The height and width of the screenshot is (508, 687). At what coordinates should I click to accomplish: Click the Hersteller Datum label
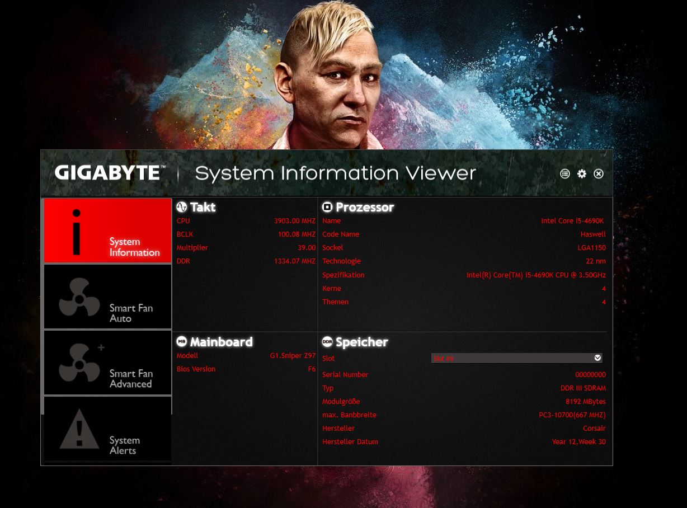350,442
